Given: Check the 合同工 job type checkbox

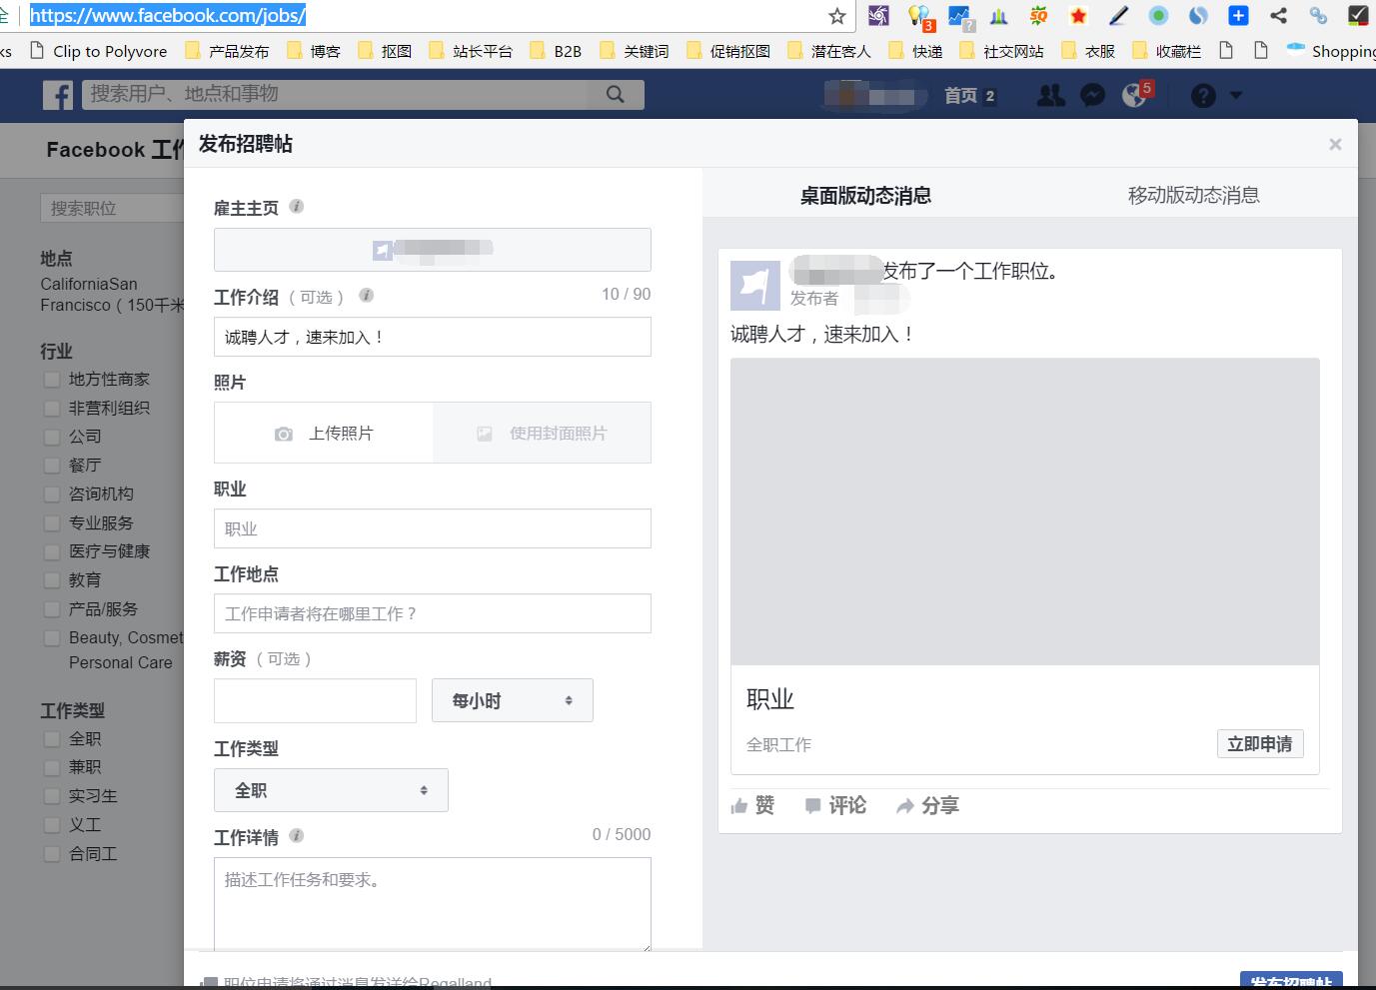Looking at the screenshot, I should [x=52, y=854].
